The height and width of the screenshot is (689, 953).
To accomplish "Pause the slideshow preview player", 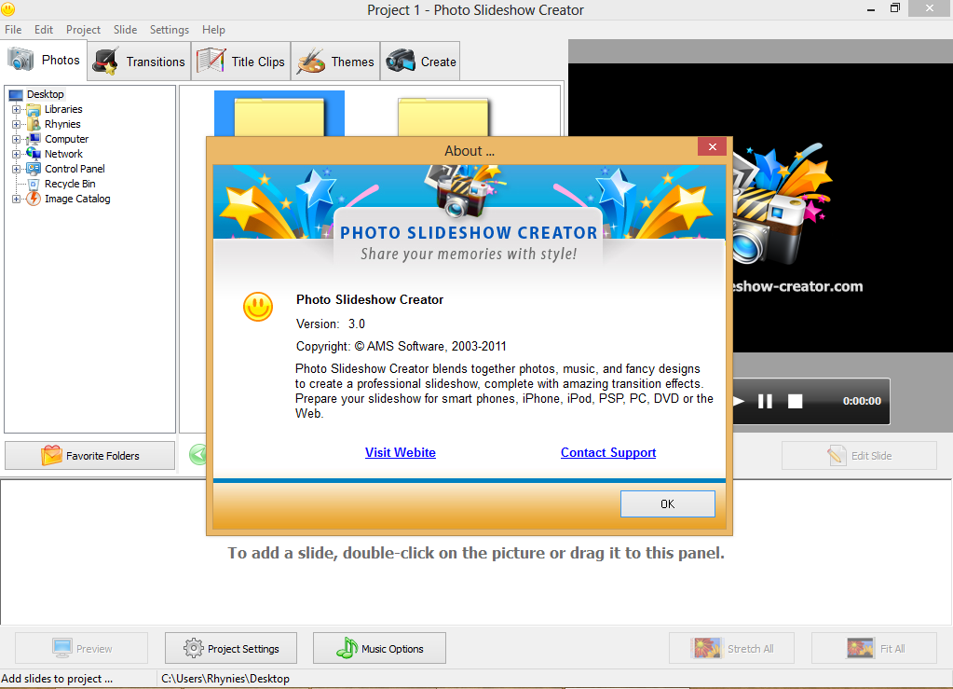I will (x=765, y=401).
